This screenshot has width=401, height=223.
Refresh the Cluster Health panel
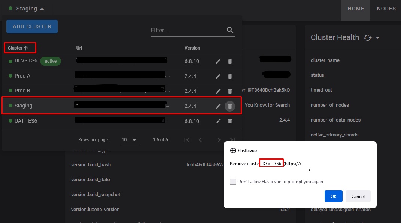tap(367, 38)
